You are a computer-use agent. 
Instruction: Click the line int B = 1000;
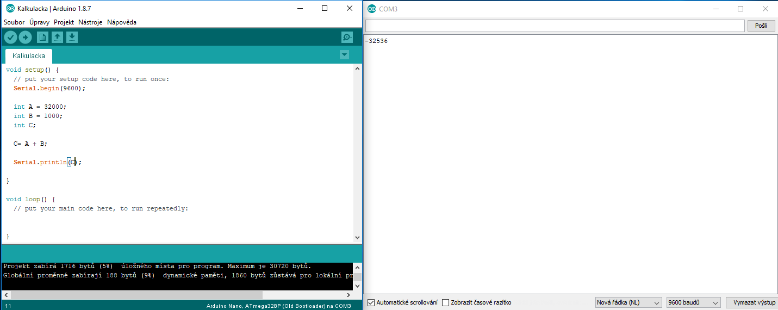pyautogui.click(x=38, y=116)
